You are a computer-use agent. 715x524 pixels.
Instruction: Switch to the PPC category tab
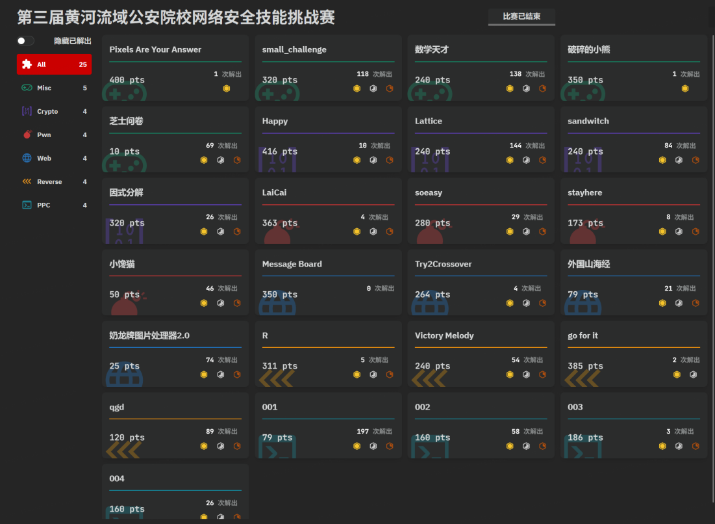(x=54, y=205)
